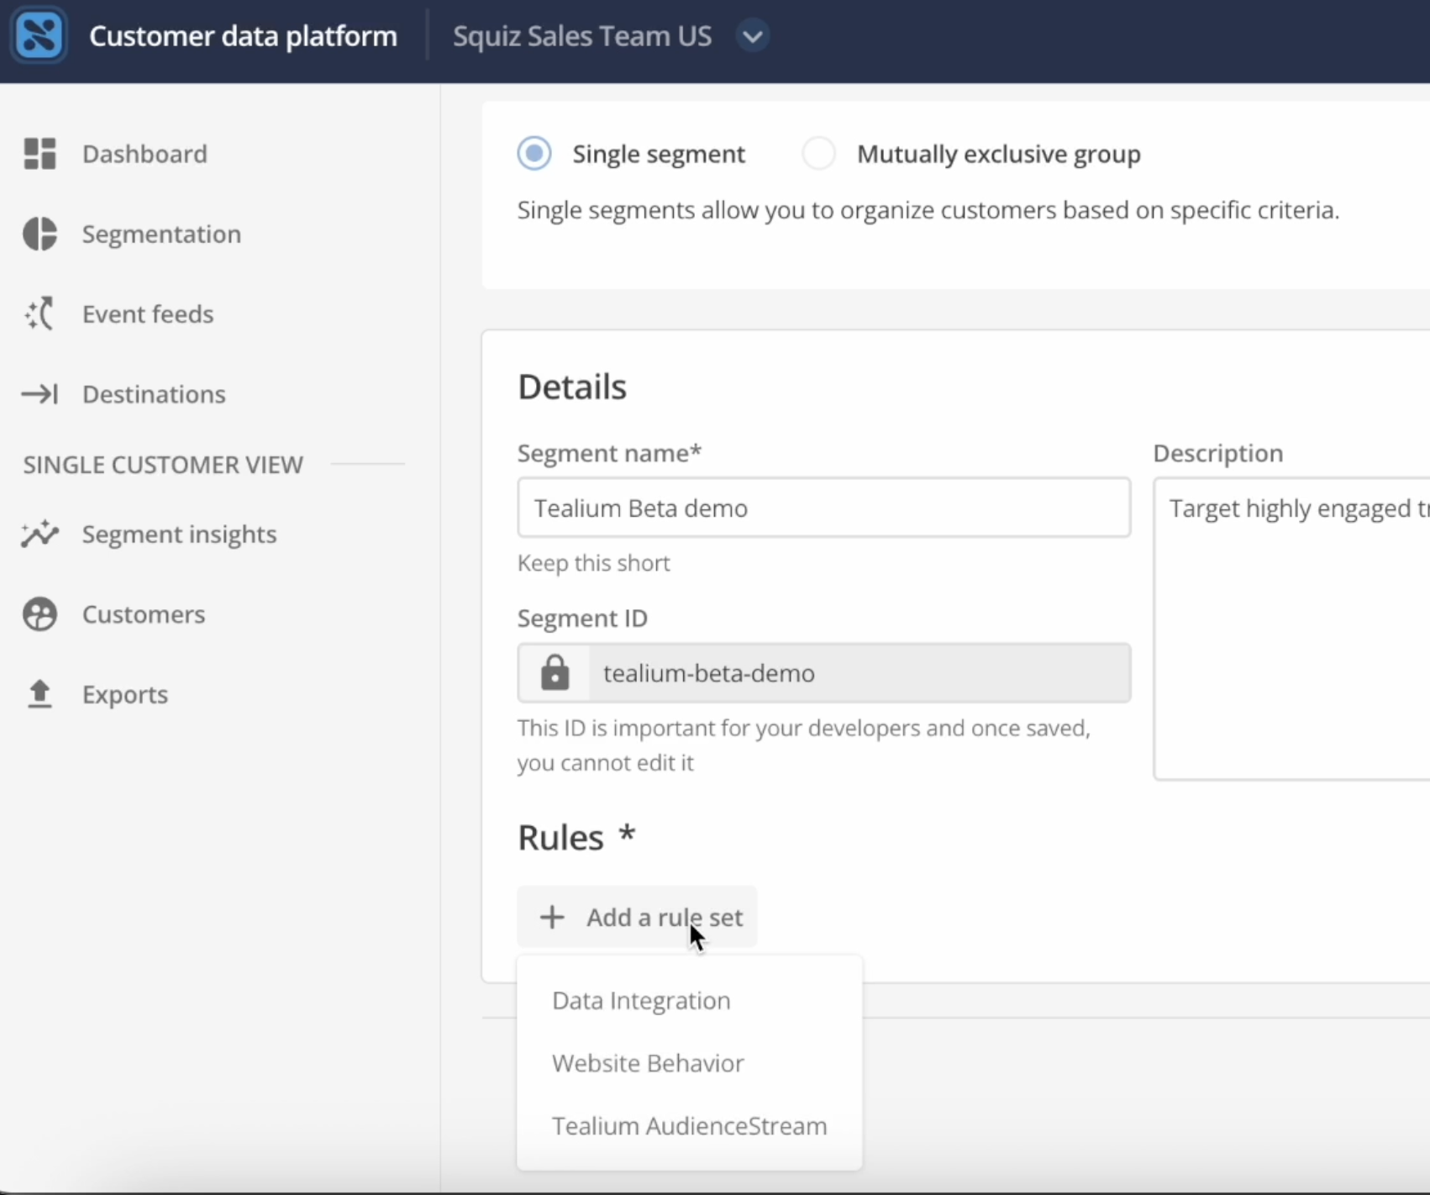Choose Website Behavior rule type

(x=647, y=1062)
